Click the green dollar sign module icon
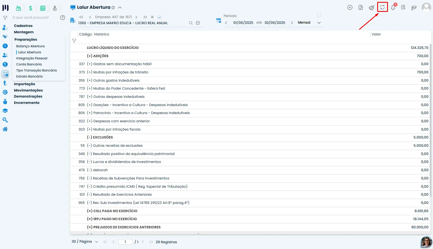The image size is (433, 249). coord(31,8)
